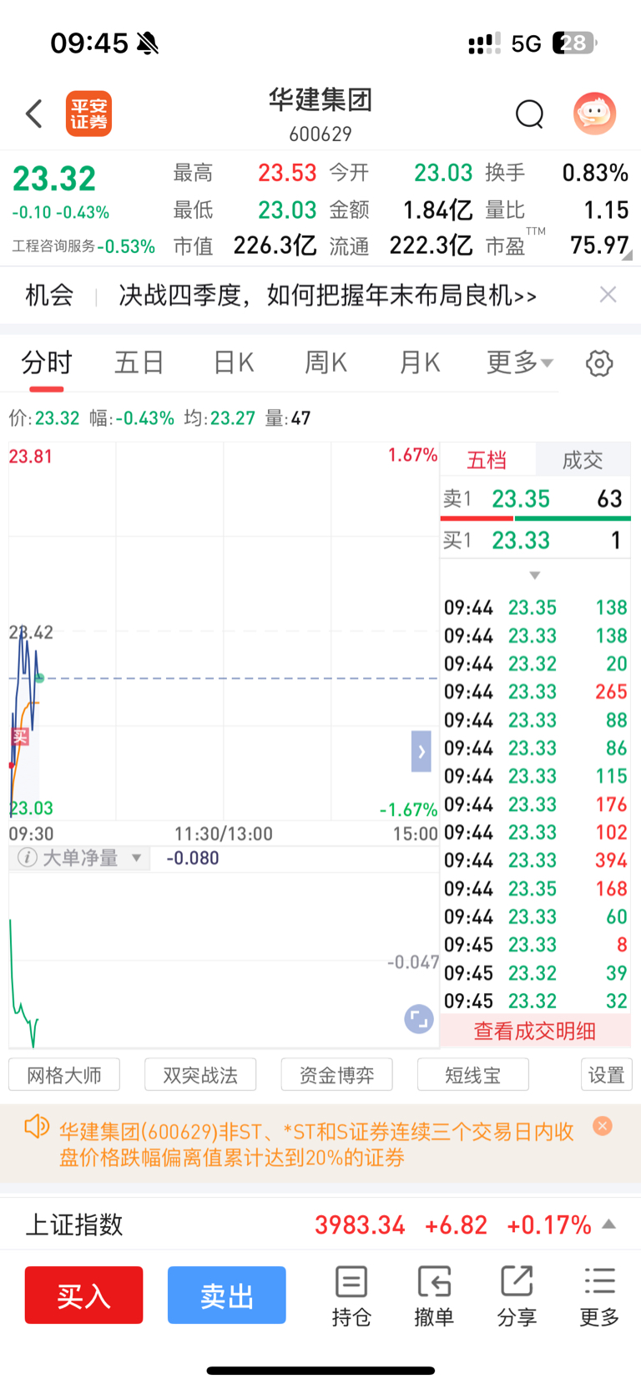Expand the five-level order book arrow

point(535,575)
